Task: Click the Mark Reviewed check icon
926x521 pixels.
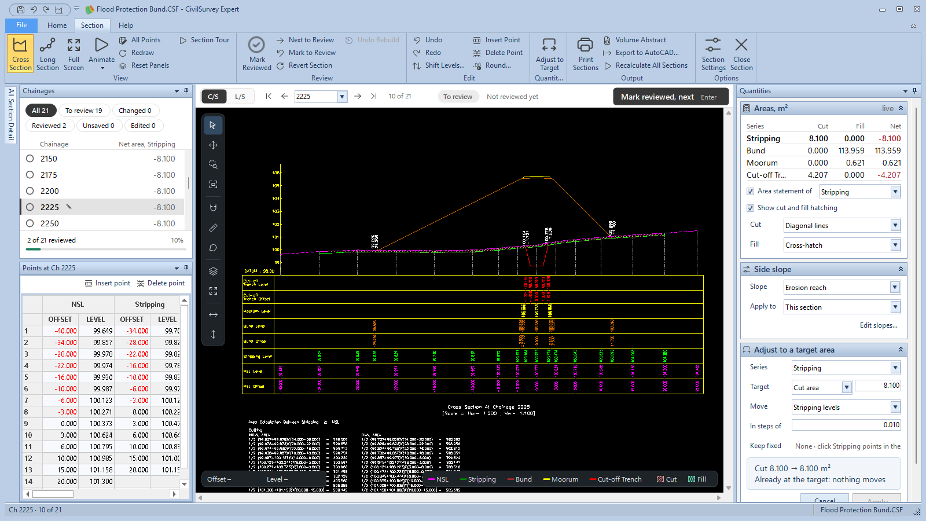Action: click(256, 45)
